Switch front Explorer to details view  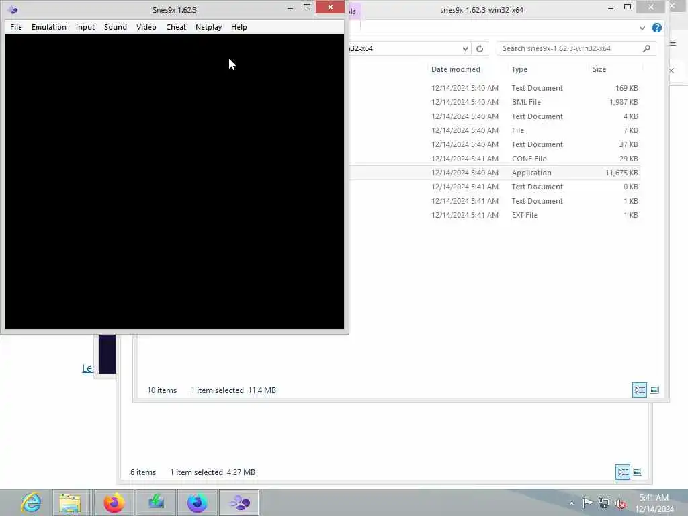coord(640,390)
